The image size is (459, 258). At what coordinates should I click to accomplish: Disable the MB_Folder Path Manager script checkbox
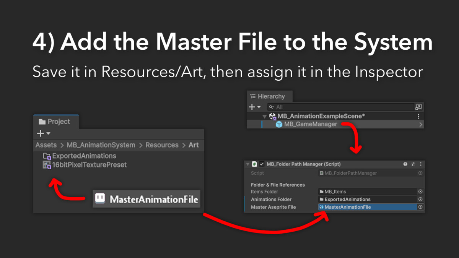(x=262, y=164)
